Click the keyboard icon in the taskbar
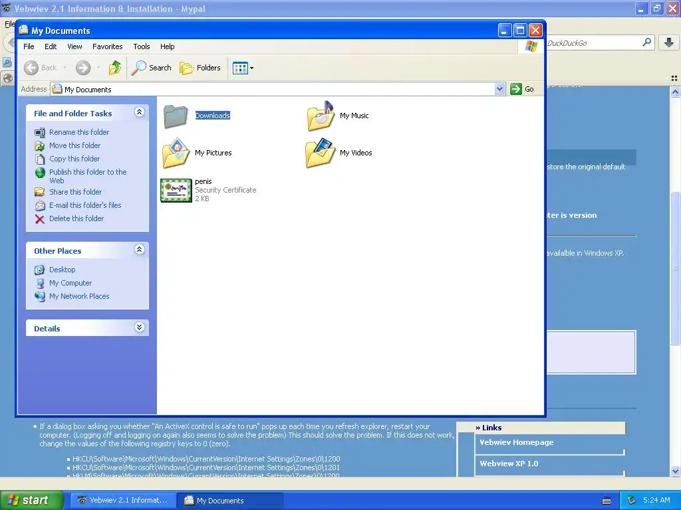This screenshot has height=510, width=681. click(607, 501)
